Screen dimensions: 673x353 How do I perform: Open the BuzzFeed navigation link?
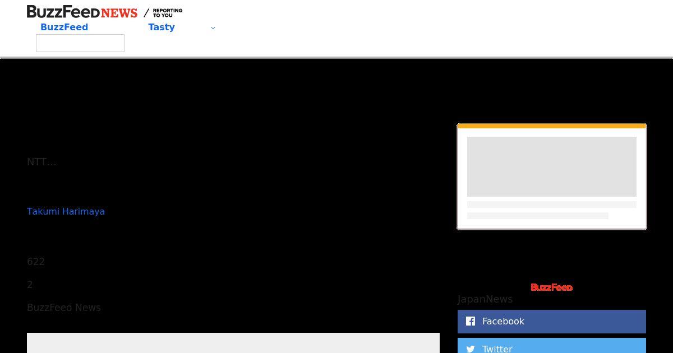pyautogui.click(x=64, y=27)
